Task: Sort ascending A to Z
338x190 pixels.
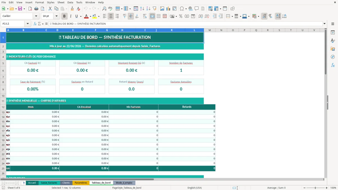Action: 142,9
